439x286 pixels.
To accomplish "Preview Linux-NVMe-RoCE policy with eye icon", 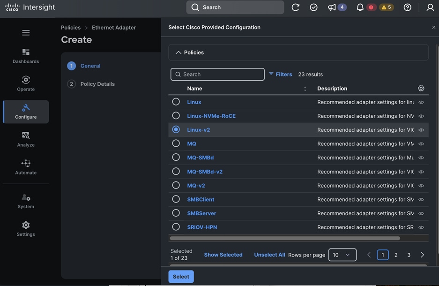I will 421,116.
